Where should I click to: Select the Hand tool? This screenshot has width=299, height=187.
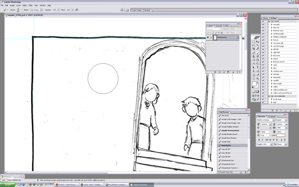pyautogui.click(x=253, y=79)
